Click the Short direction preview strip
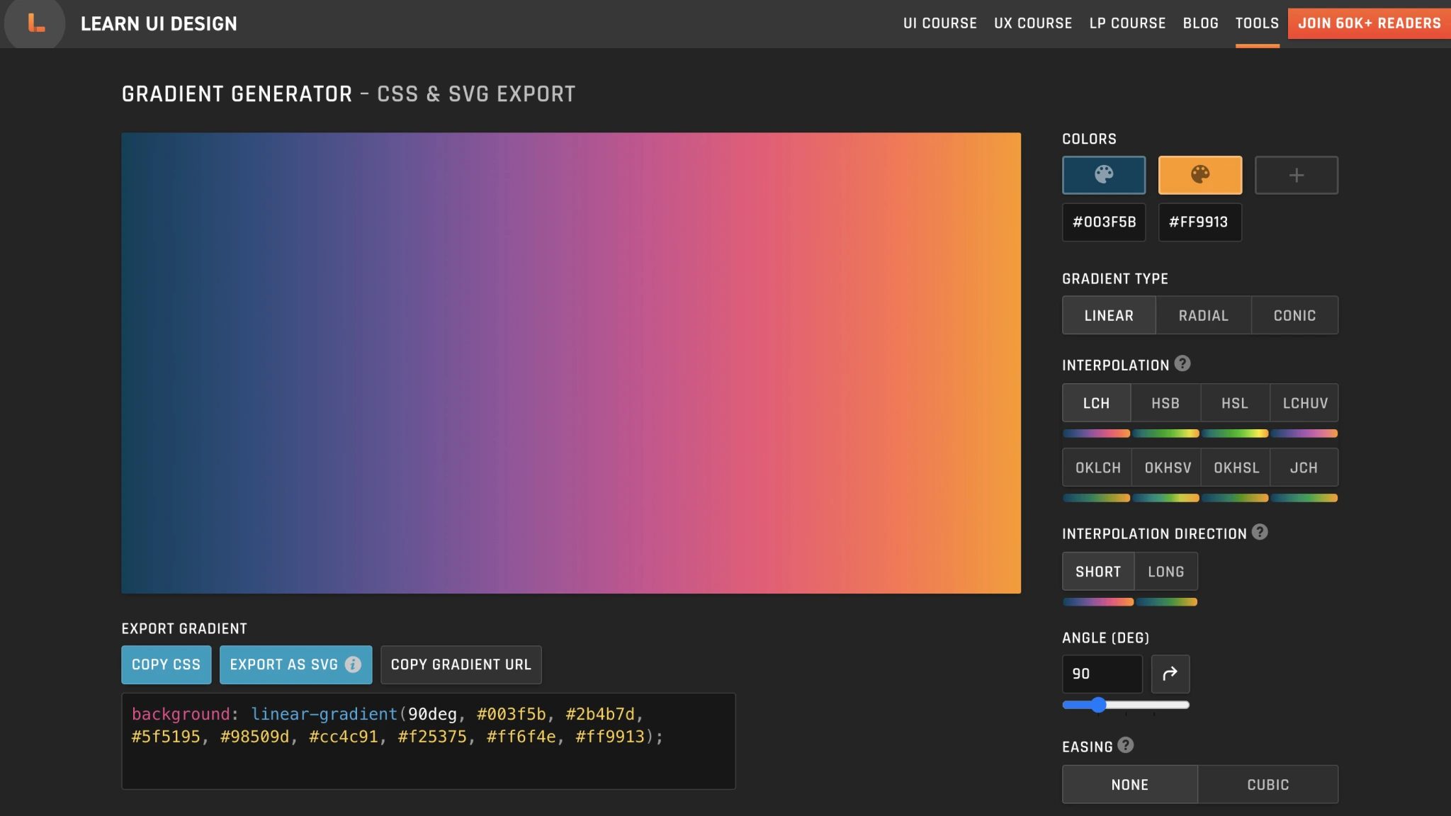 pos(1098,602)
